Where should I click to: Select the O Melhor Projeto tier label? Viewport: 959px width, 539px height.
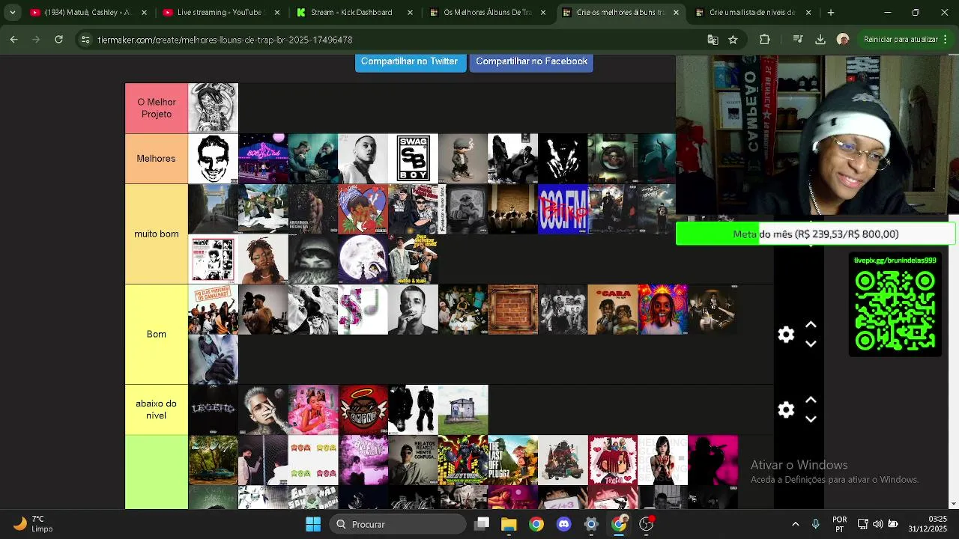(x=157, y=109)
